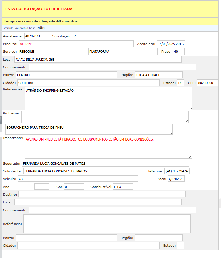Click the Serviço field with REBOQUE
This screenshot has width=221, height=258.
click(x=53, y=51)
